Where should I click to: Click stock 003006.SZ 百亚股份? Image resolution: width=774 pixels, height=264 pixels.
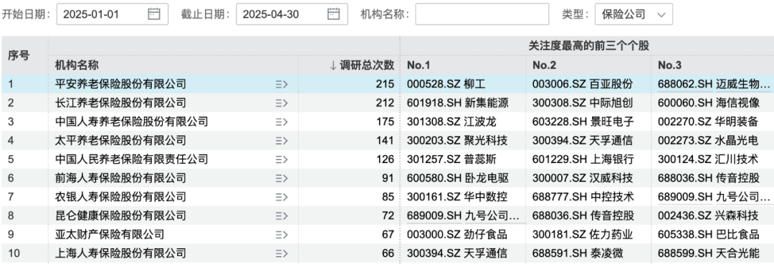pyautogui.click(x=582, y=84)
